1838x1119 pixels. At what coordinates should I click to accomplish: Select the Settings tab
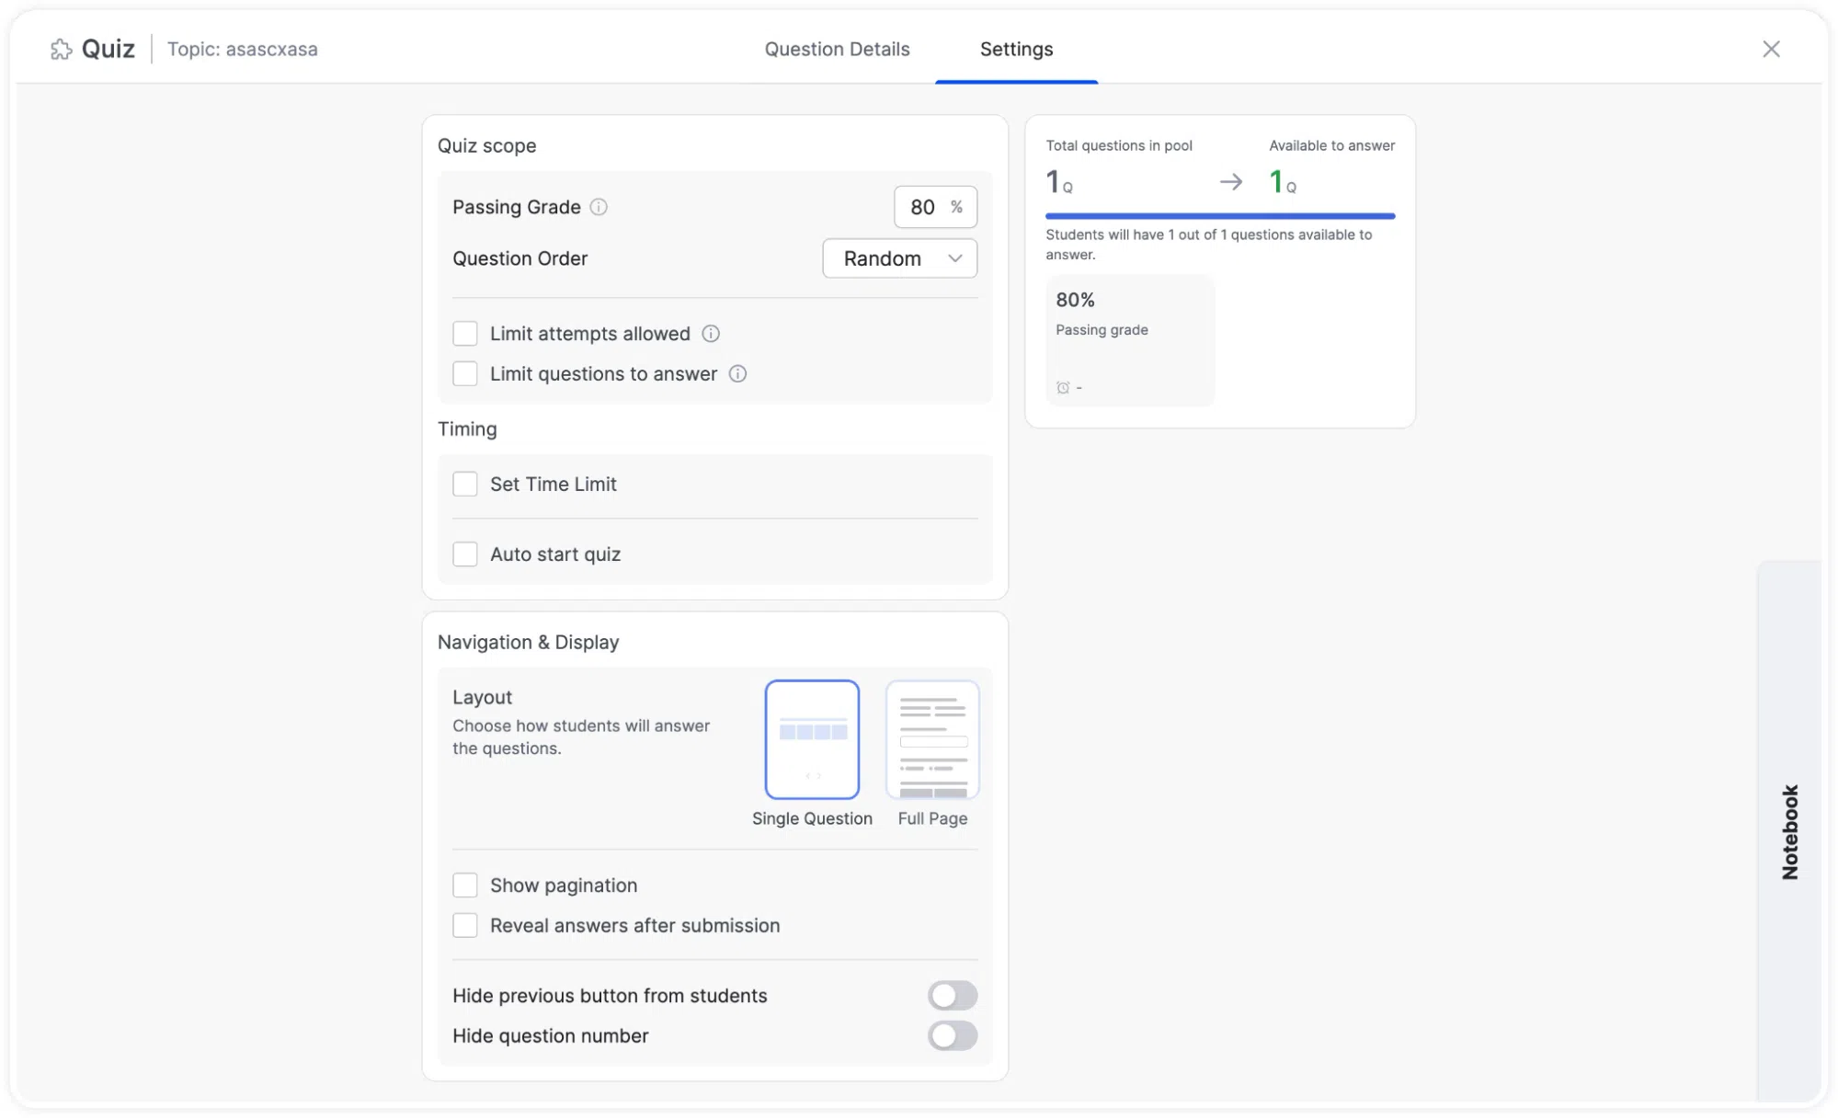click(x=1016, y=50)
